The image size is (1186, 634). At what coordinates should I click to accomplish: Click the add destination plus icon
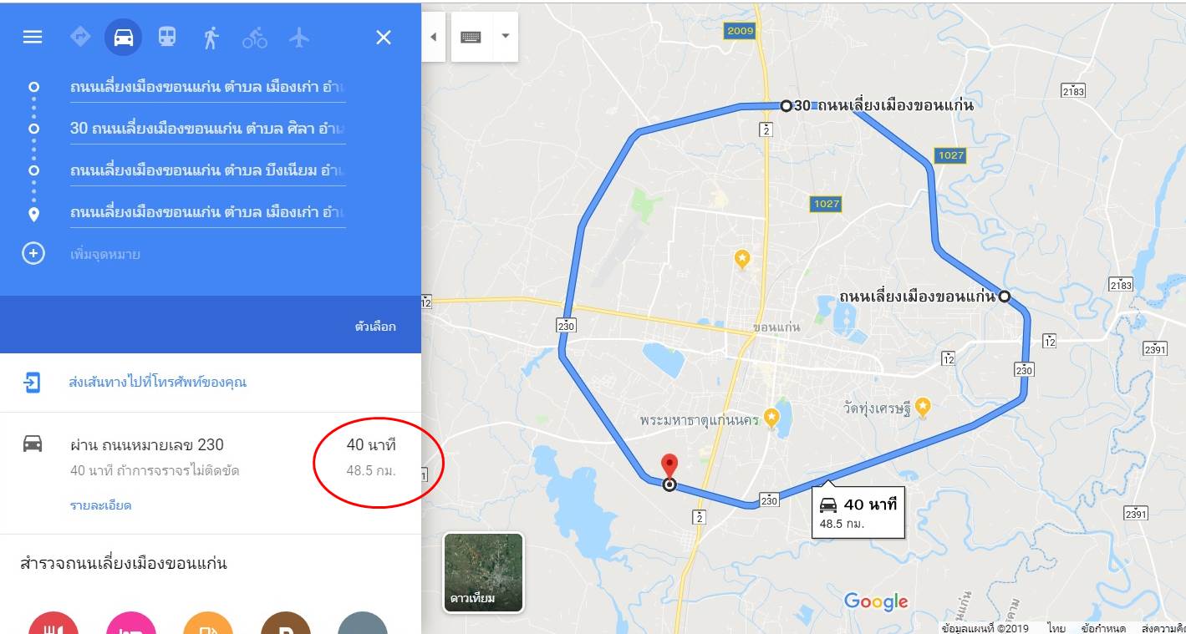click(33, 254)
